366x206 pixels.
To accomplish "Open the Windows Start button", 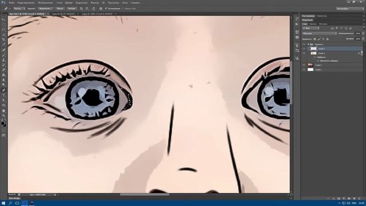I will [3, 203].
